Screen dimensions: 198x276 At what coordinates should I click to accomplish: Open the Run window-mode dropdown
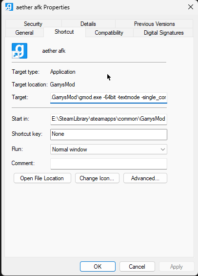(109, 149)
